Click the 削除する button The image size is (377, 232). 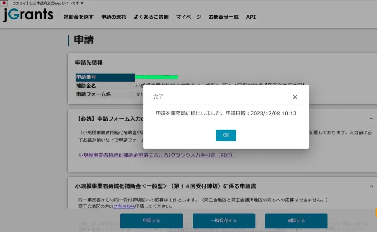click(296, 221)
